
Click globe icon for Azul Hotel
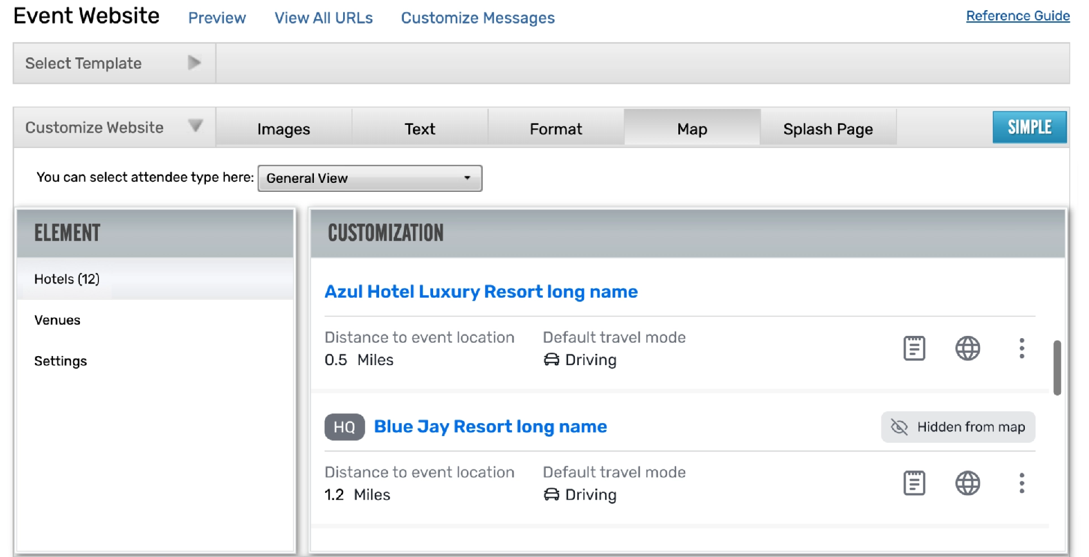pyautogui.click(x=967, y=348)
